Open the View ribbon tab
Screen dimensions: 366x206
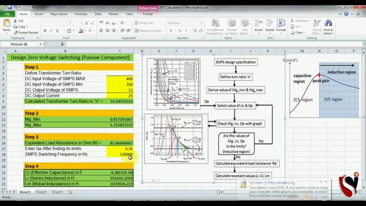click(129, 14)
